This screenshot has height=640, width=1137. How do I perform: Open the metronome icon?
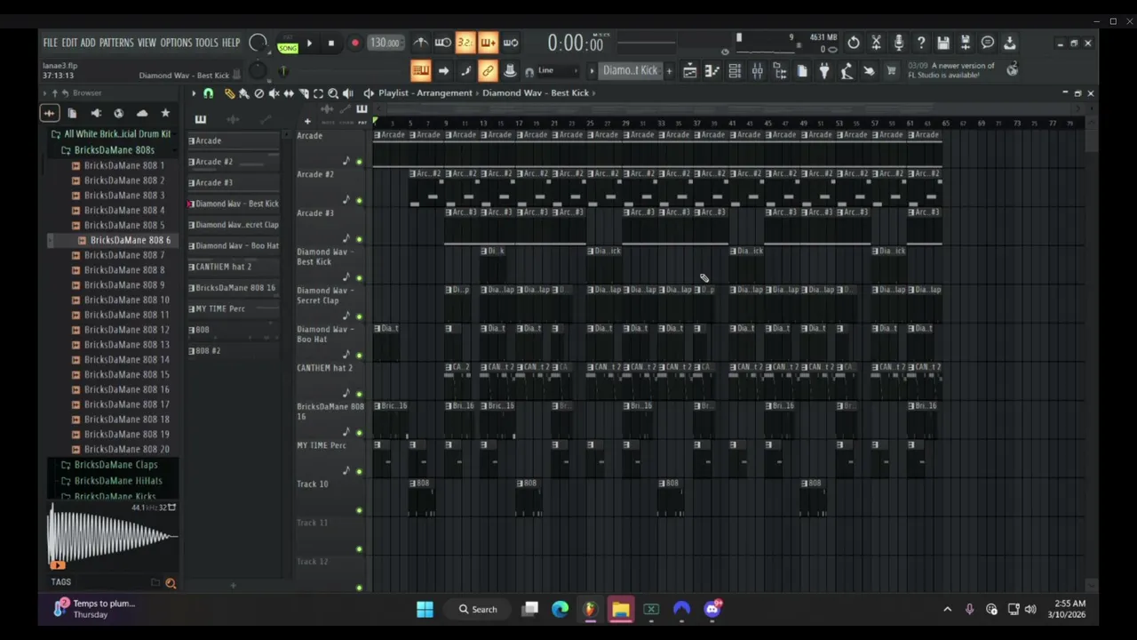(421, 43)
